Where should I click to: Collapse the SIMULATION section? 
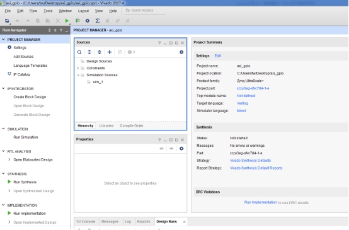[x=3, y=129]
